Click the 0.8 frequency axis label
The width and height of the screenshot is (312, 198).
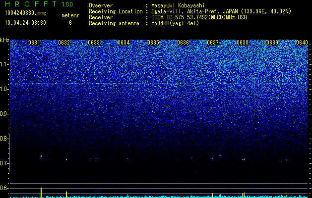click(3, 139)
